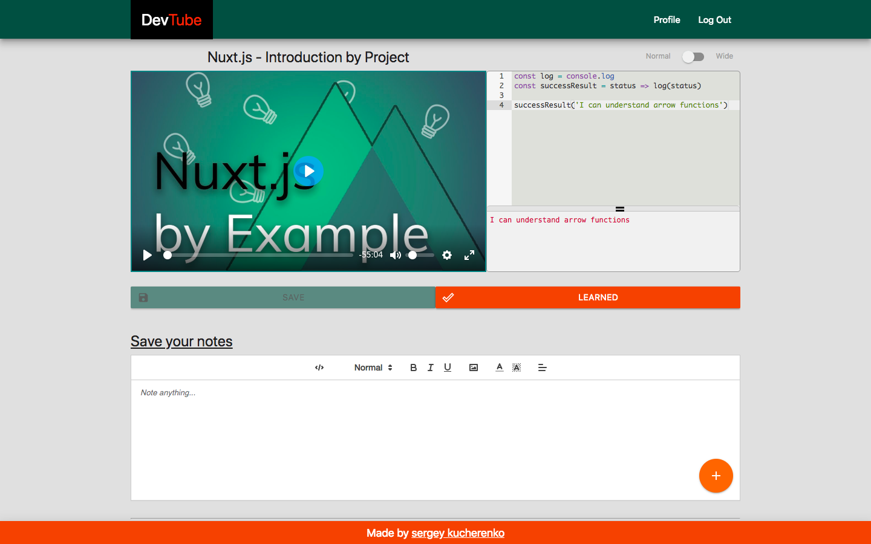Click Log Out in the navigation bar
871x544 pixels.
click(x=714, y=19)
